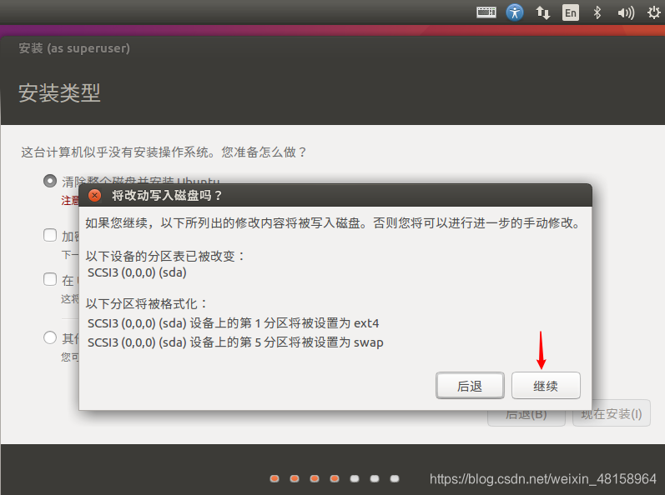The height and width of the screenshot is (495, 665).
Task: Click the 后退 button in the dialog
Action: pyautogui.click(x=470, y=386)
